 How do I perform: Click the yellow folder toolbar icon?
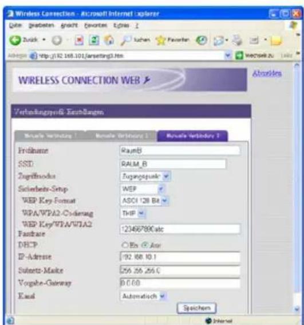pos(277,41)
